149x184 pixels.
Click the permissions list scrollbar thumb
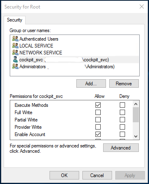(136, 115)
